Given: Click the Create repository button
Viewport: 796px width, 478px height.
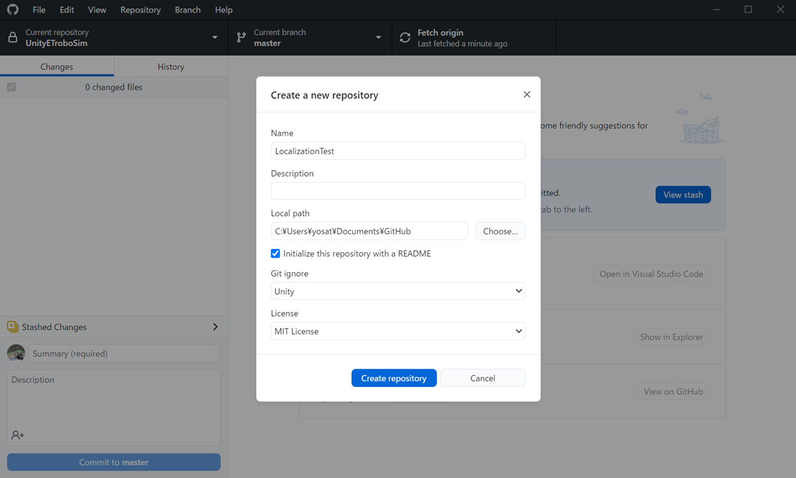Looking at the screenshot, I should (394, 378).
